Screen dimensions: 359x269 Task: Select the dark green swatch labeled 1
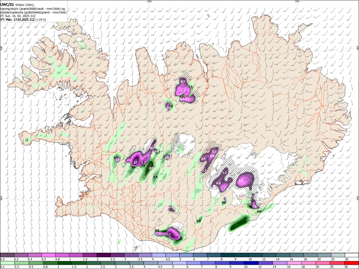[65, 263]
